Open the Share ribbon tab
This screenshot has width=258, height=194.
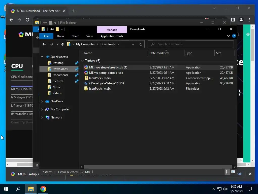pos(75,36)
